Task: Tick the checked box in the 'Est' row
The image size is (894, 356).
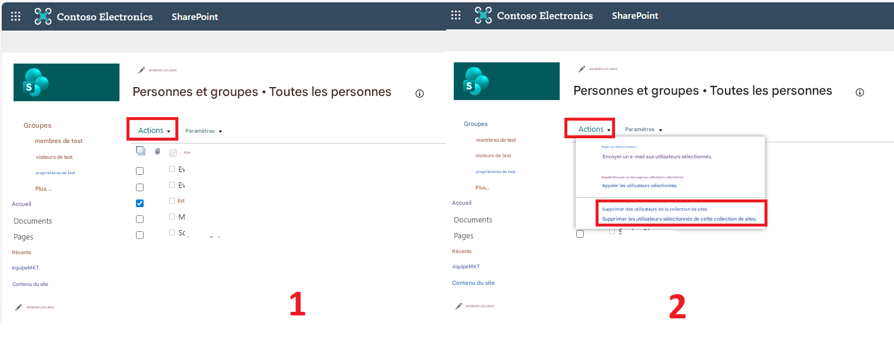Action: point(139,203)
